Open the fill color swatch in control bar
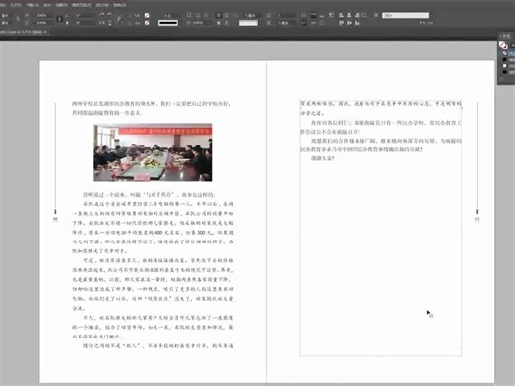This screenshot has width=515, height=386. pos(147,15)
